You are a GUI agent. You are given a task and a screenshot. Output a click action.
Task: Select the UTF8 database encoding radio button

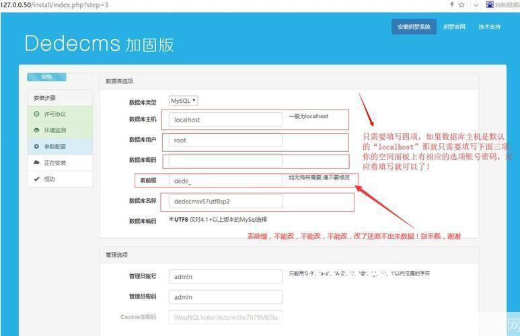171,218
